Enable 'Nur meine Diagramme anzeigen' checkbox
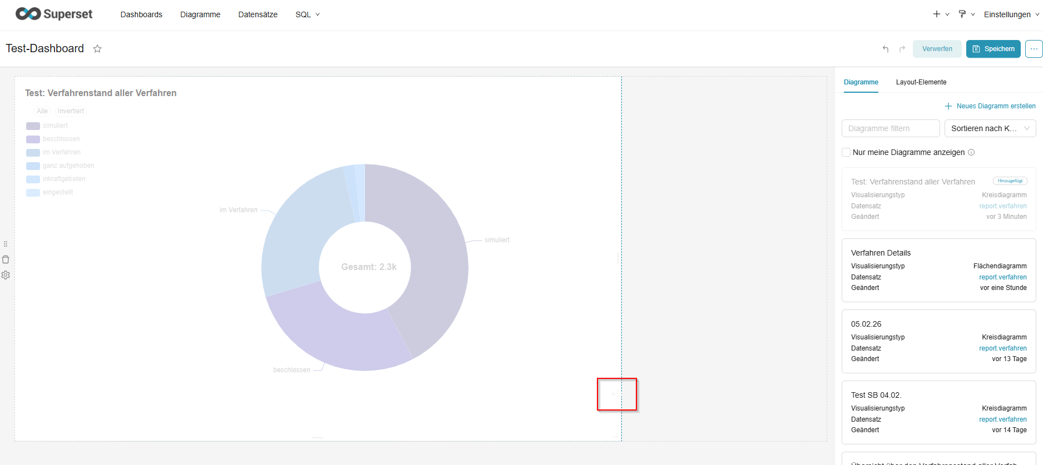 846,152
